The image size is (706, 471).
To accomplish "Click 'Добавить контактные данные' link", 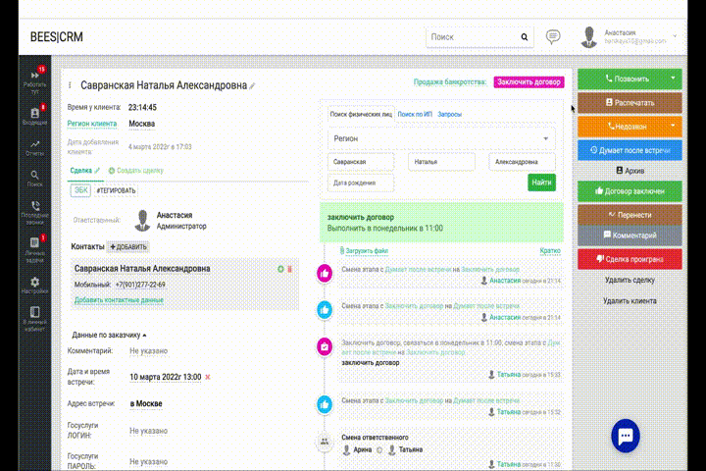I will click(x=119, y=299).
